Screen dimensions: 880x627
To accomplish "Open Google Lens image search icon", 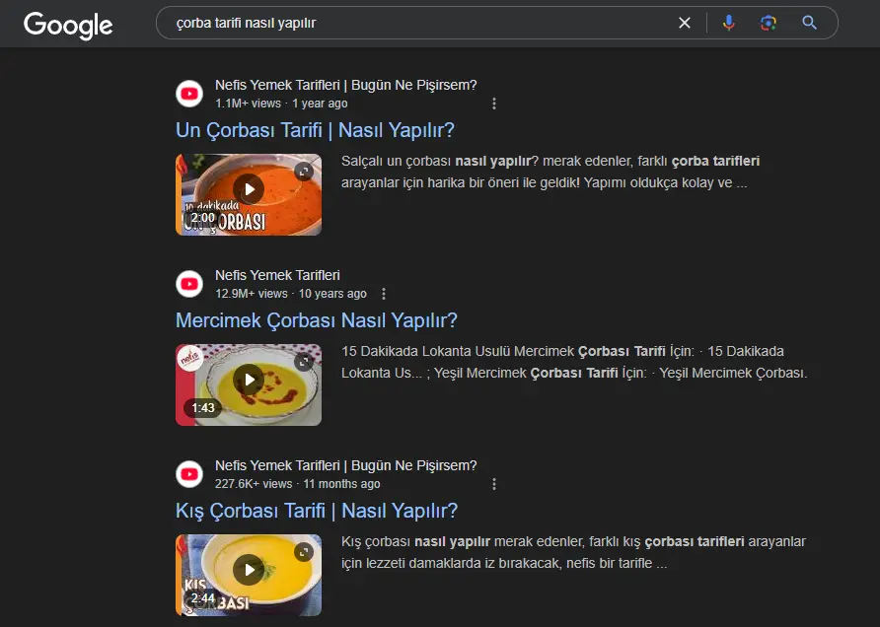I will [x=769, y=23].
